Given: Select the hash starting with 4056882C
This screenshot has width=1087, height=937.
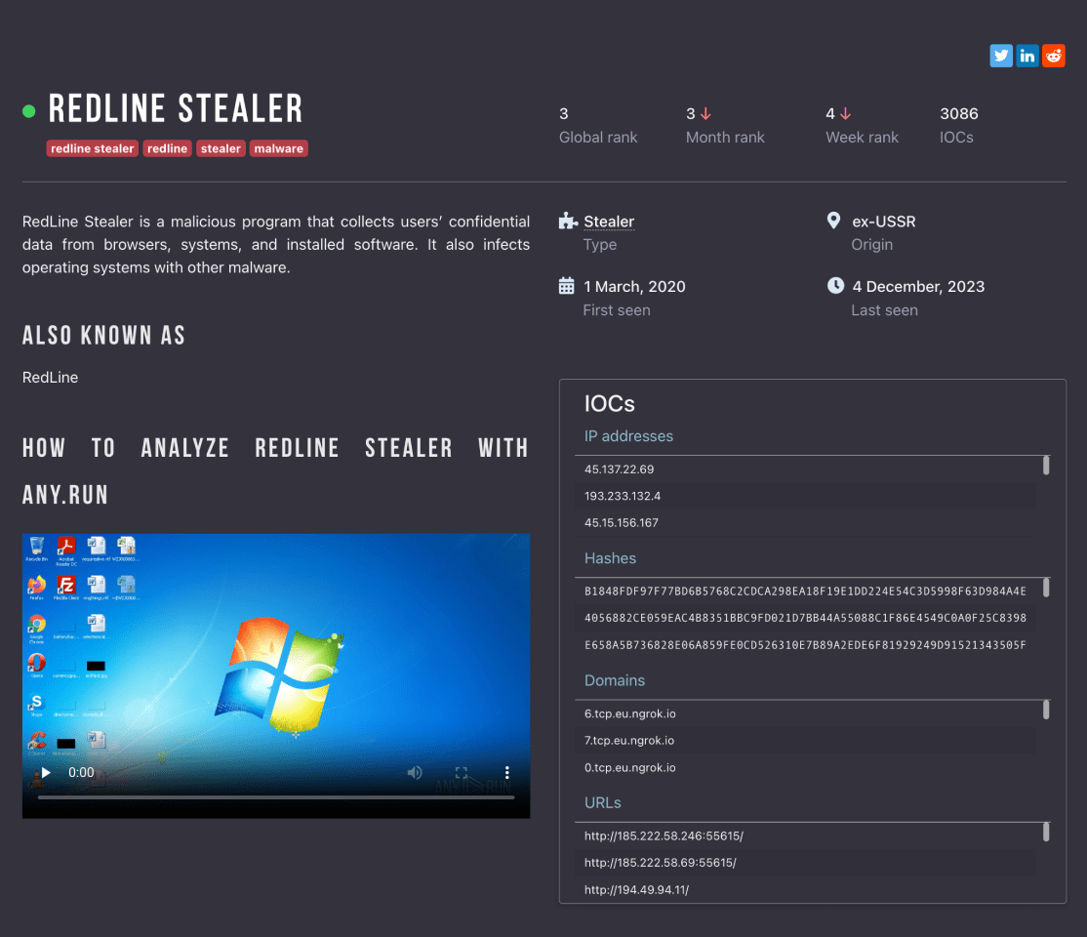Looking at the screenshot, I should pyautogui.click(x=806, y=618).
